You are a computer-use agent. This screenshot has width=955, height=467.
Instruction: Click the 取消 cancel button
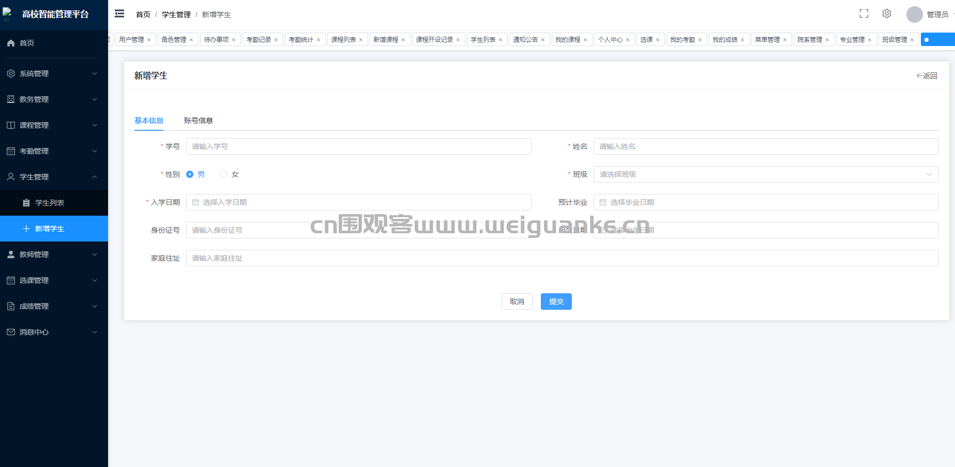(x=517, y=302)
